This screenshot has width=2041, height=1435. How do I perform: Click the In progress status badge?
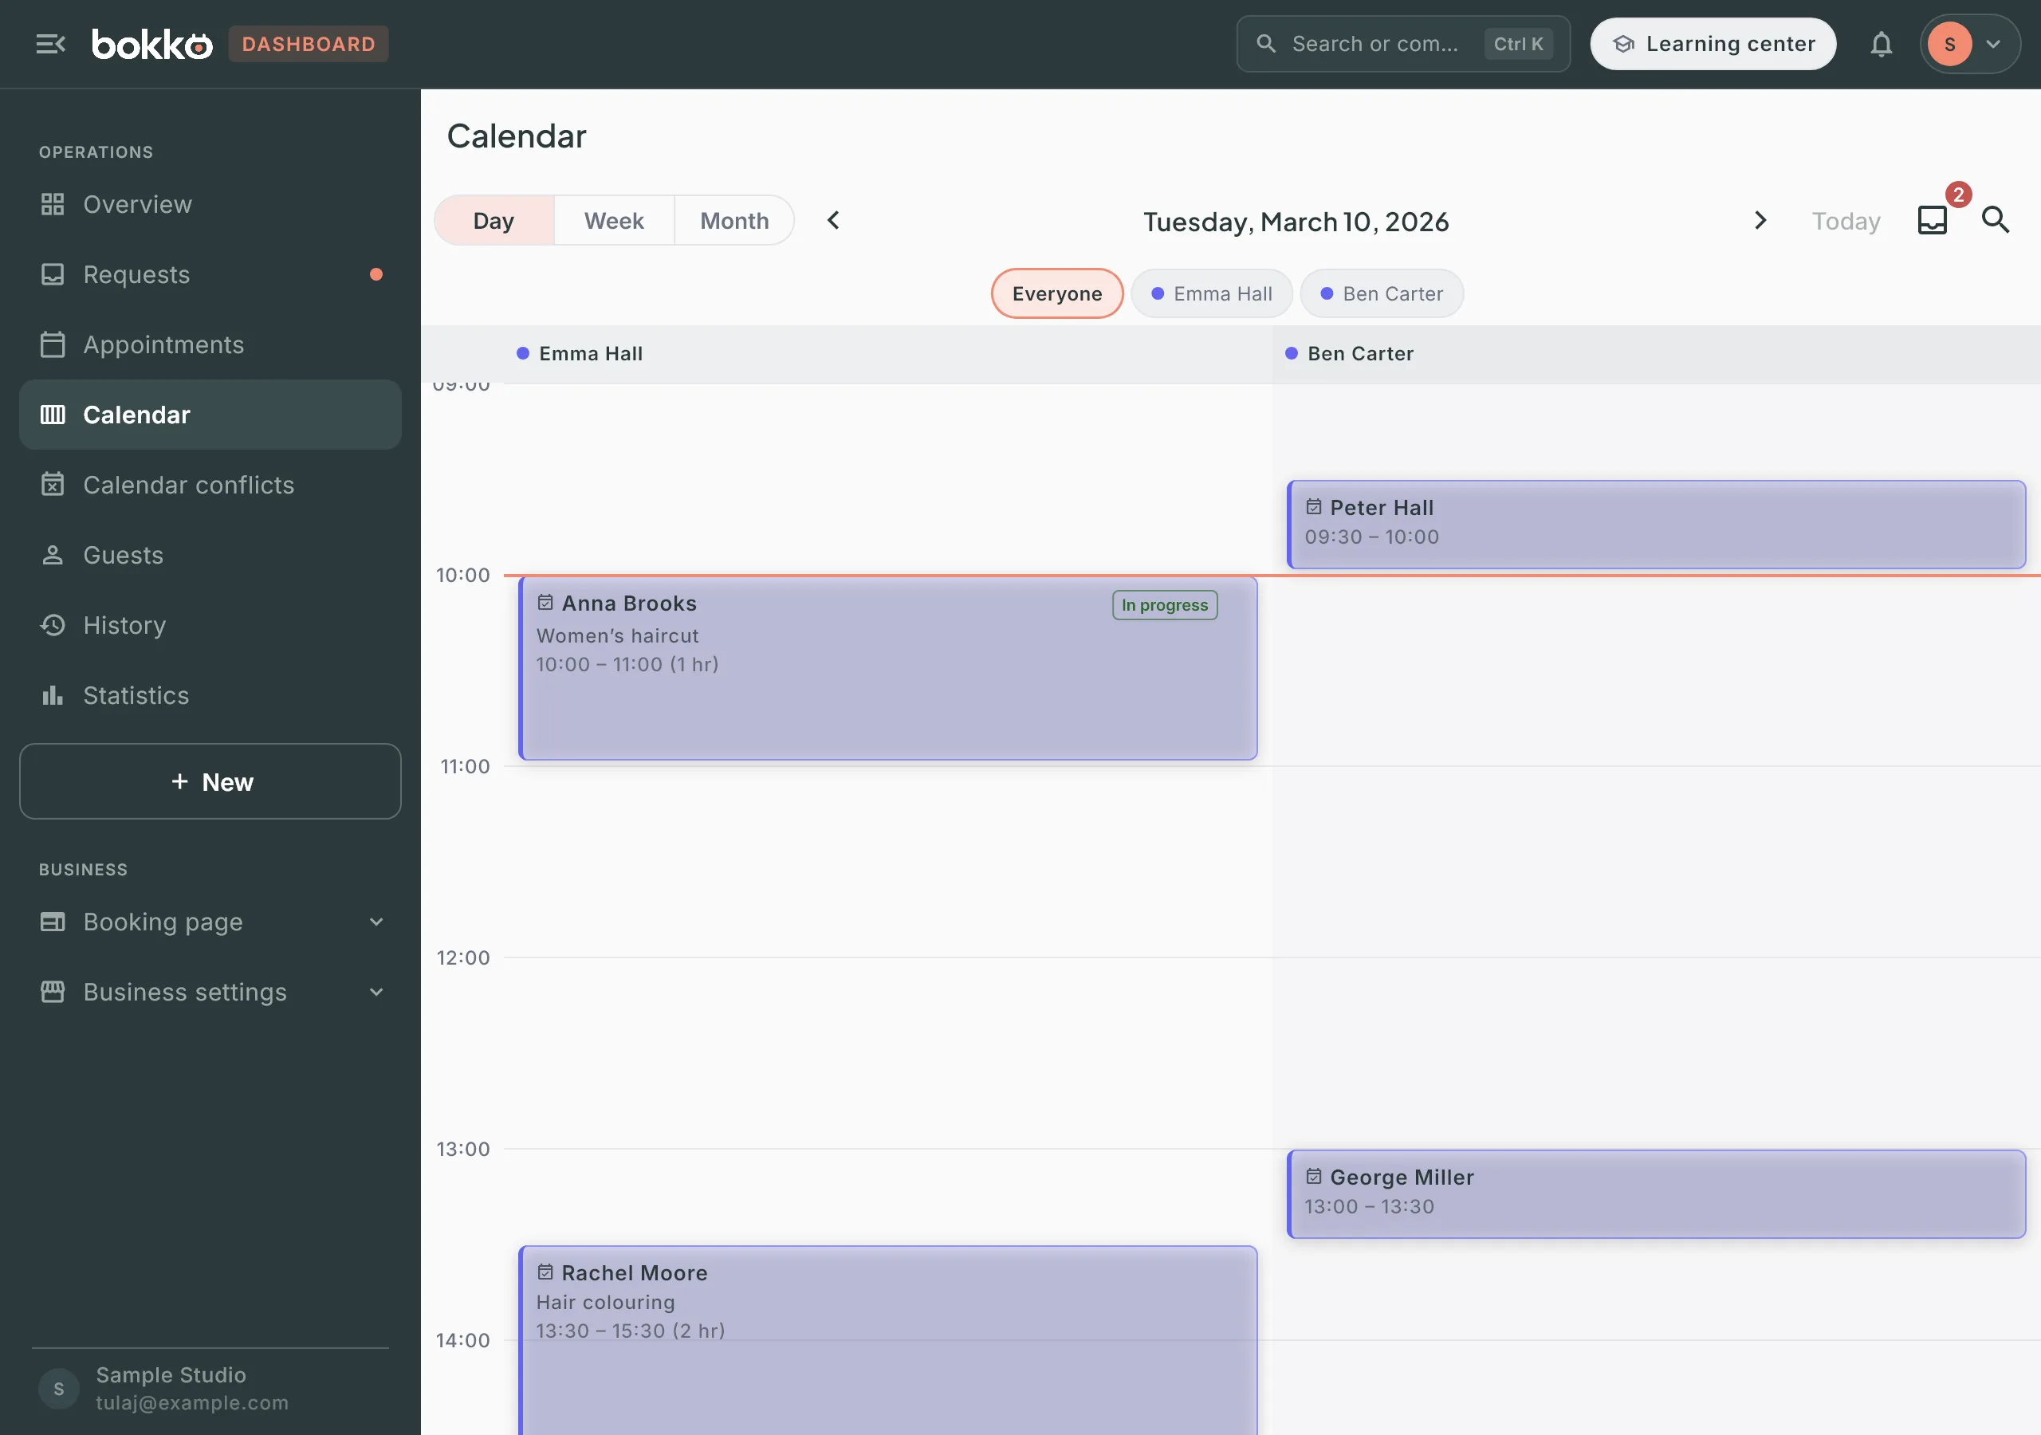1165,604
